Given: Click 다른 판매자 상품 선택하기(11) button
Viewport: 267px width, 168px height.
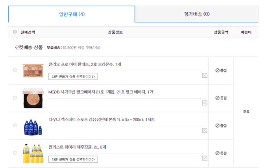Looking at the screenshot, I should tap(73, 76).
